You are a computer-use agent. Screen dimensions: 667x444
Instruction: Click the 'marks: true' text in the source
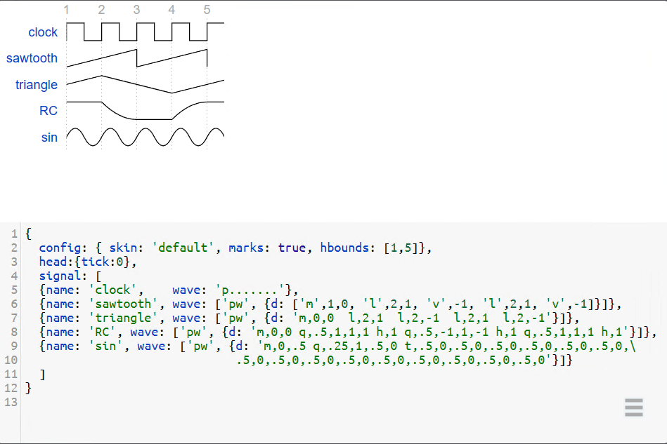tap(267, 248)
